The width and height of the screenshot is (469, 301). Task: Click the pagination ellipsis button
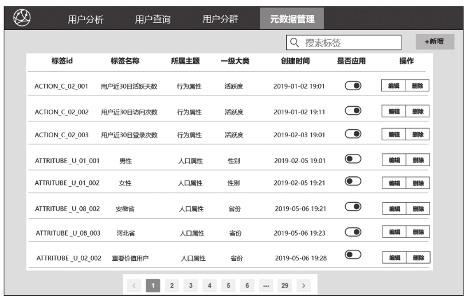pyautogui.click(x=266, y=285)
